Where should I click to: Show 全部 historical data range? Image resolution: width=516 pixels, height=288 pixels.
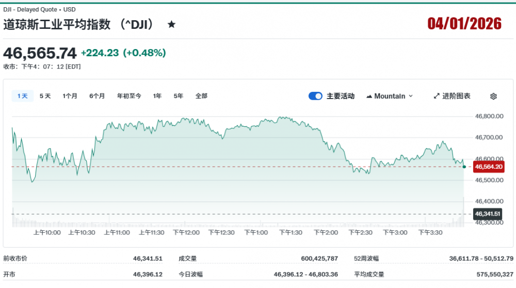pos(201,96)
